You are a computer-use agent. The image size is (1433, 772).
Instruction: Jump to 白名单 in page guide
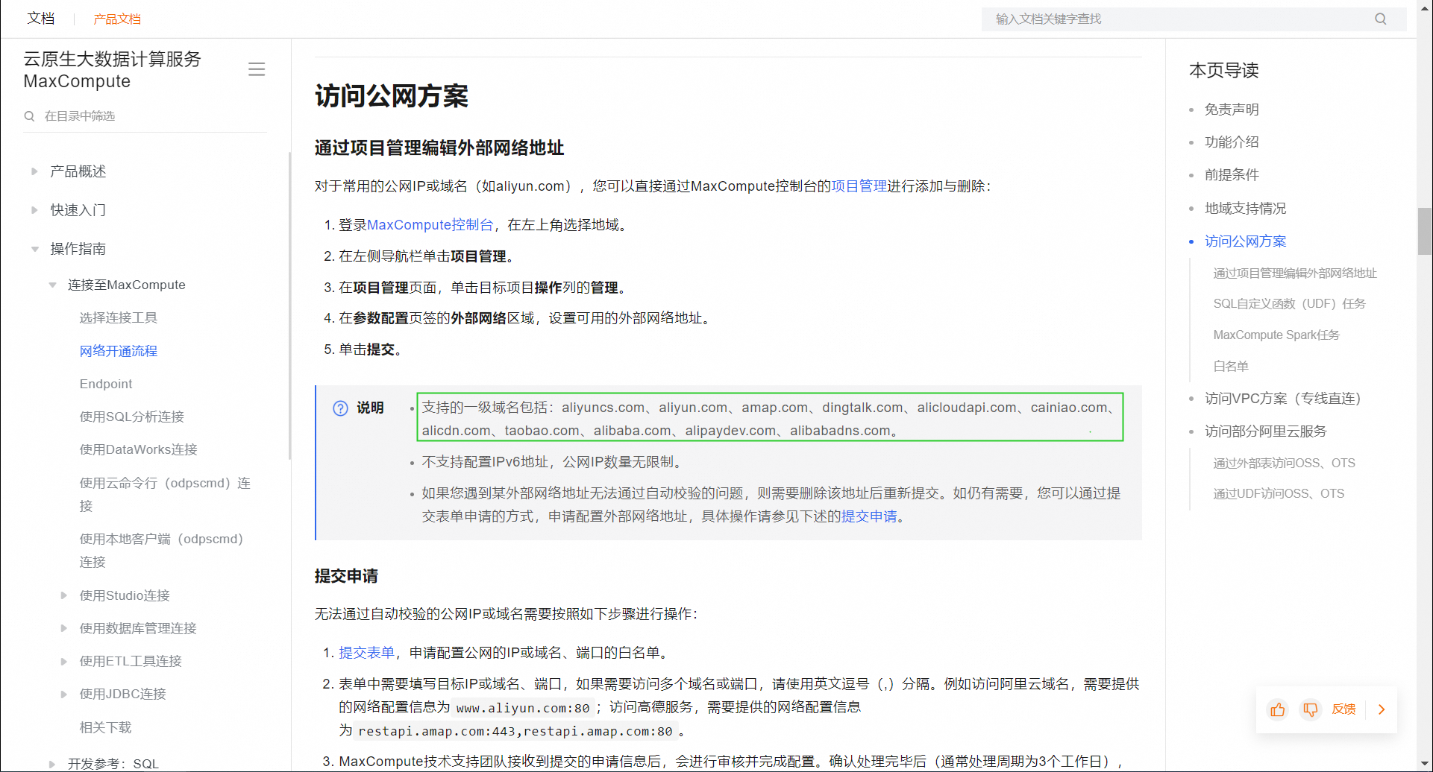pyautogui.click(x=1231, y=366)
